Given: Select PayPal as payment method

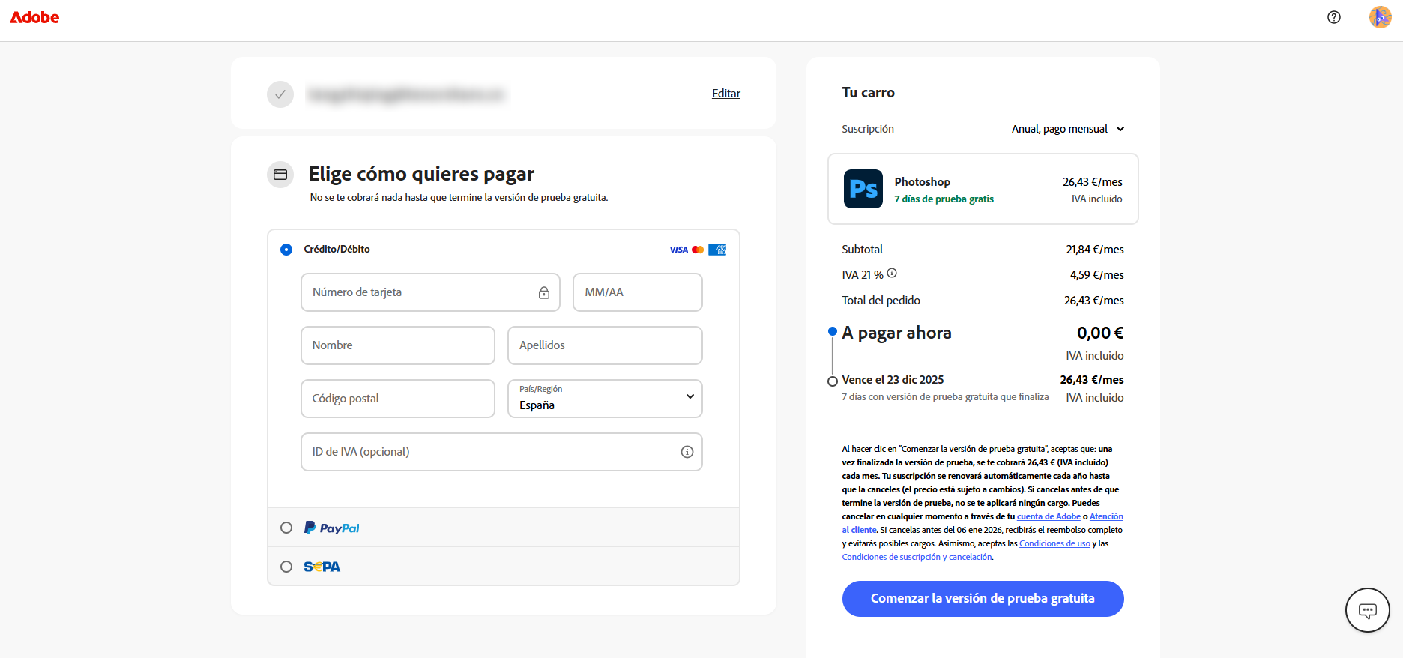Looking at the screenshot, I should click(286, 528).
